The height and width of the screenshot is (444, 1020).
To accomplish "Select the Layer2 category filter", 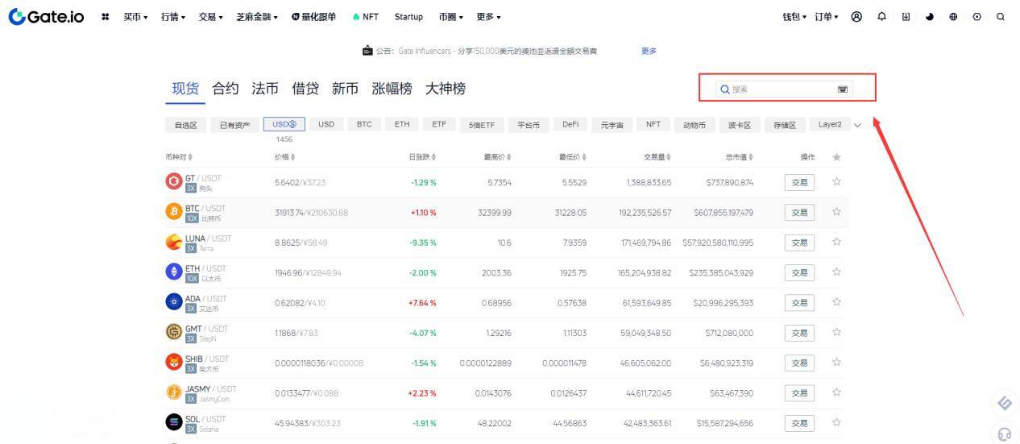I will (830, 125).
